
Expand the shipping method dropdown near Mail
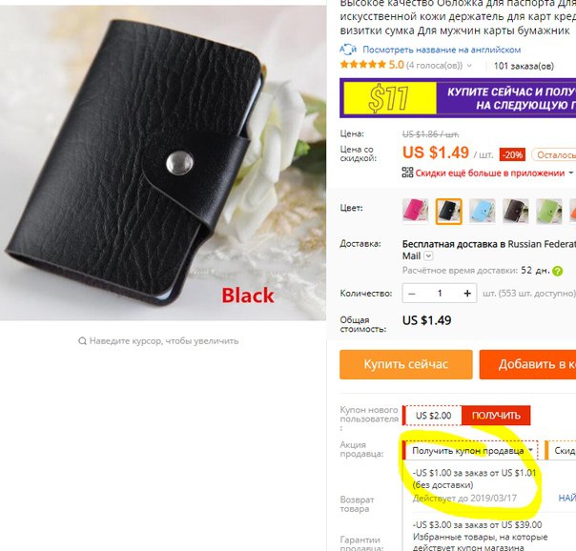428,255
